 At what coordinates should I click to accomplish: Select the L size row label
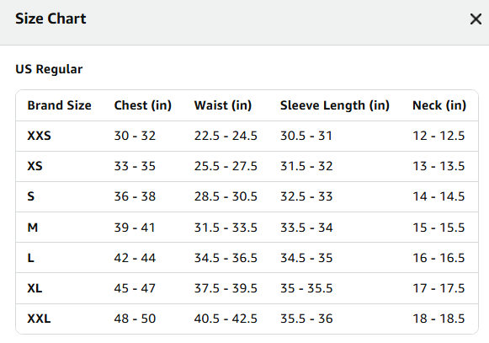[x=31, y=258]
